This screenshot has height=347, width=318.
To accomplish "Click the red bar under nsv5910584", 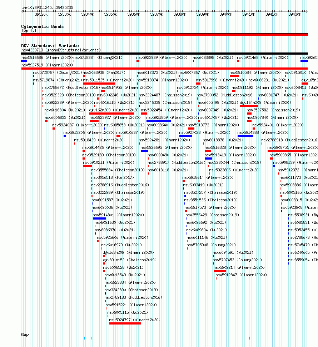I will 234,76.
